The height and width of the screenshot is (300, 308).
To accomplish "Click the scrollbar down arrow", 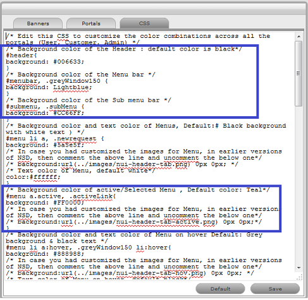I will pyautogui.click(x=299, y=268).
